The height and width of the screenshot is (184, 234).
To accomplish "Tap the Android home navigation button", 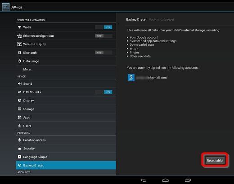I will pos(166,180).
